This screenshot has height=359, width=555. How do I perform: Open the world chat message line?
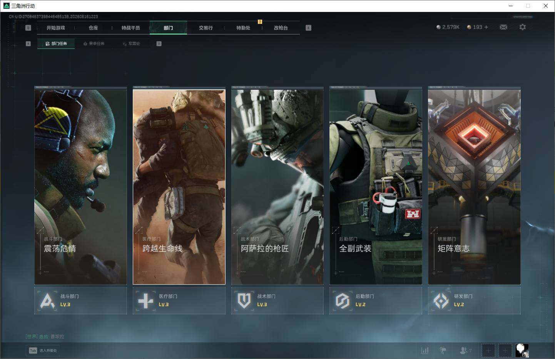pos(45,337)
